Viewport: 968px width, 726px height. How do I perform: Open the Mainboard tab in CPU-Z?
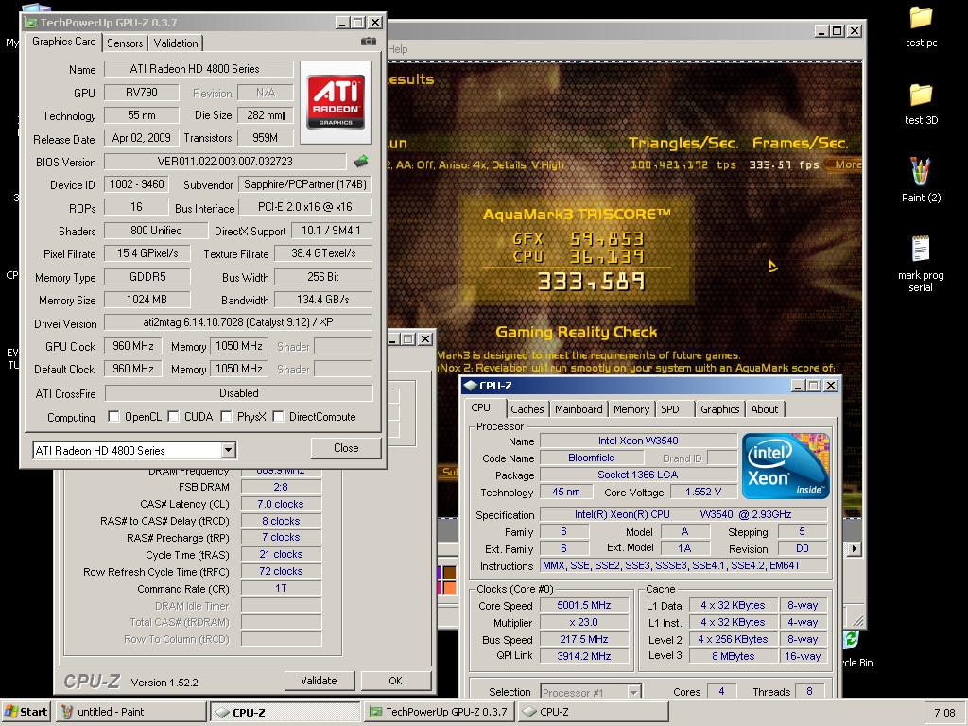pos(579,409)
